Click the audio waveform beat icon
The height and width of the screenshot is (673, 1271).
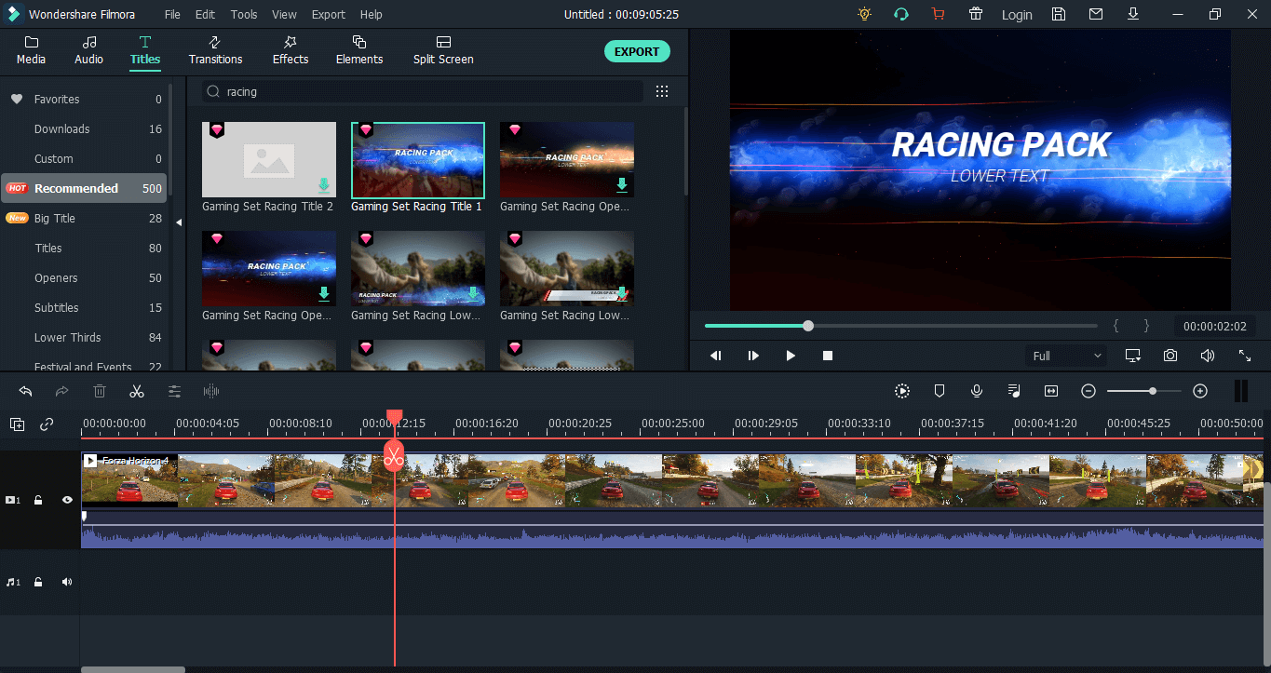coord(211,391)
